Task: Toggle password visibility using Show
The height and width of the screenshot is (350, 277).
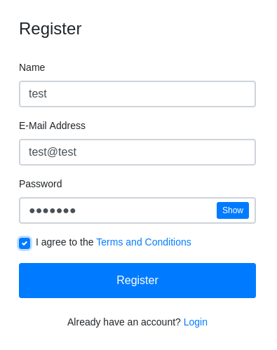Action: point(233,210)
